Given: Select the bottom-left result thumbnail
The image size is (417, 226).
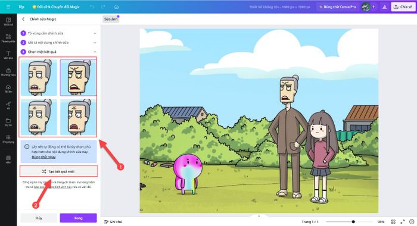Looking at the screenshot, I should [39, 117].
